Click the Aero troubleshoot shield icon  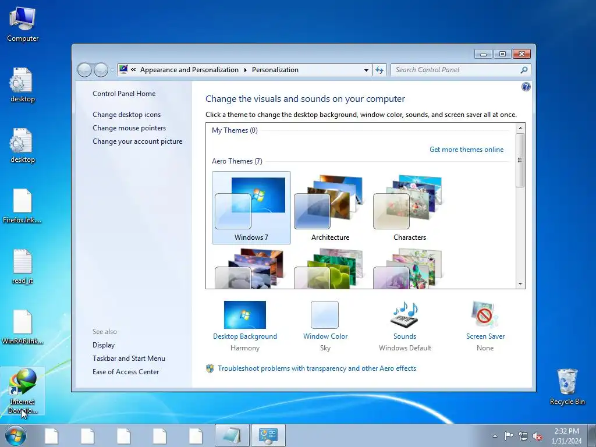point(210,368)
